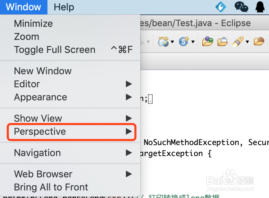The width and height of the screenshot is (269, 198).
Task: Select Bring All to Front
Action: tap(70, 187)
